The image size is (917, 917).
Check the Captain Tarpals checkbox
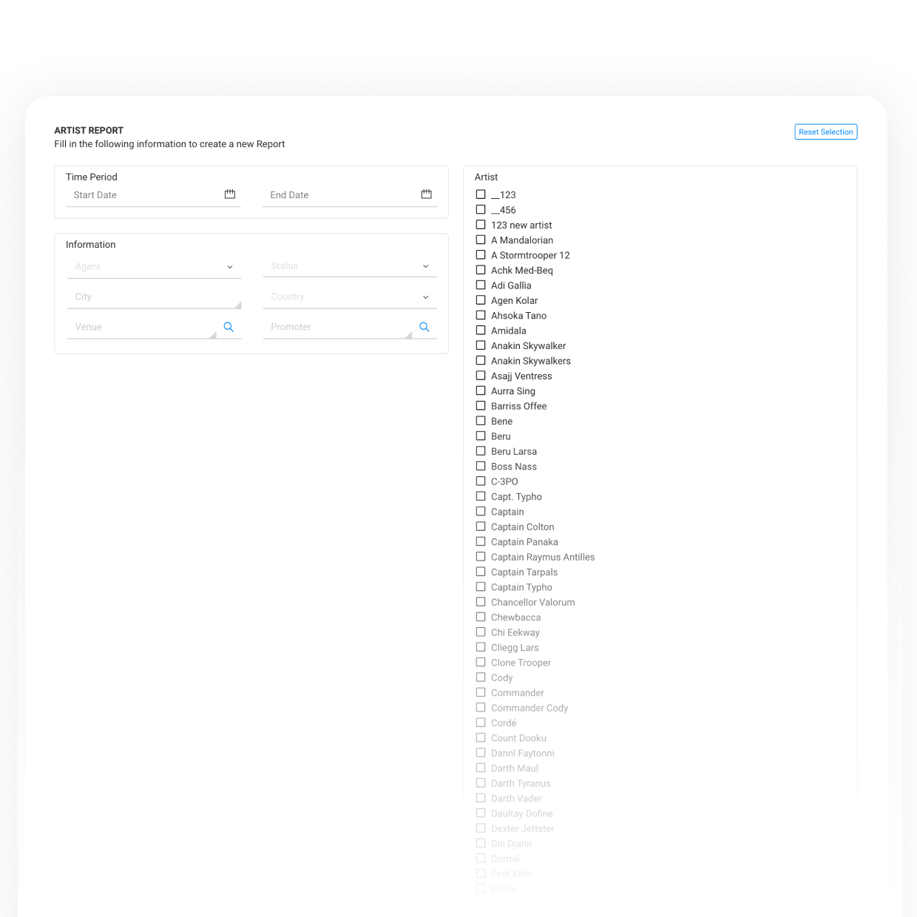point(480,572)
